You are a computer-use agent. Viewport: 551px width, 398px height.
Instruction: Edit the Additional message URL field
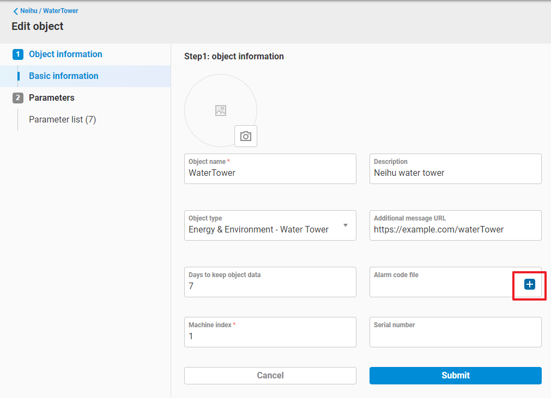click(x=455, y=230)
